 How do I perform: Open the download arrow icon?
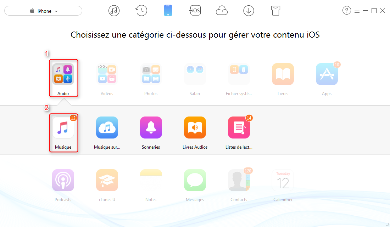pyautogui.click(x=249, y=11)
